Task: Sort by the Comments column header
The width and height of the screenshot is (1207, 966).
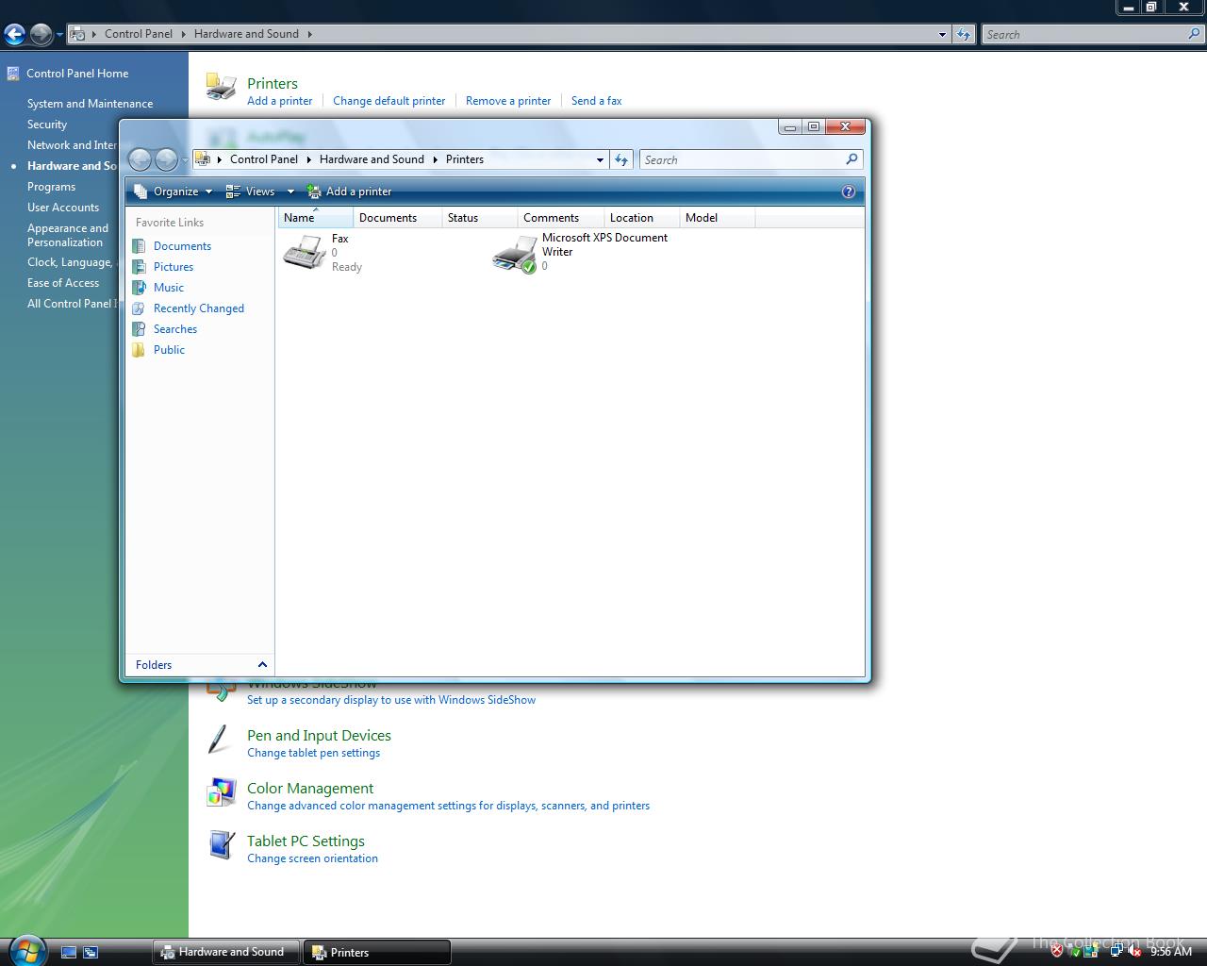Action: click(561, 218)
